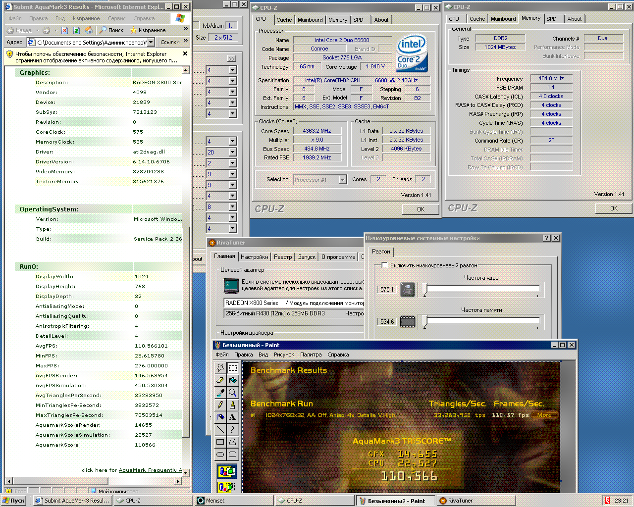The height and width of the screenshot is (507, 634).
Task: Click the help ? button in low-level settings dialog
Action: click(x=547, y=238)
